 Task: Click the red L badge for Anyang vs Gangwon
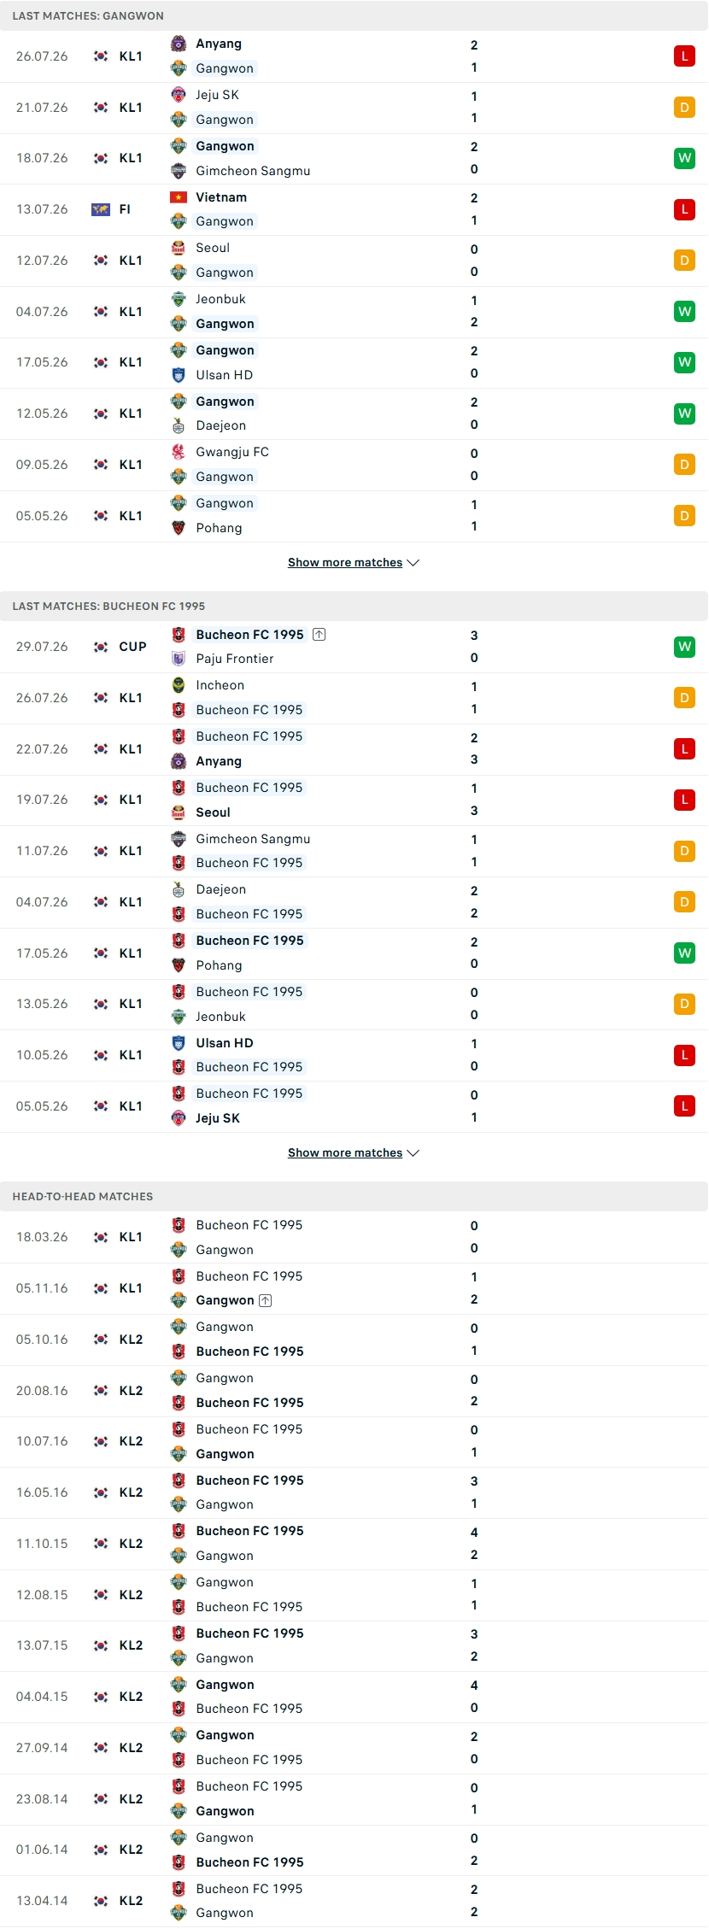click(684, 56)
